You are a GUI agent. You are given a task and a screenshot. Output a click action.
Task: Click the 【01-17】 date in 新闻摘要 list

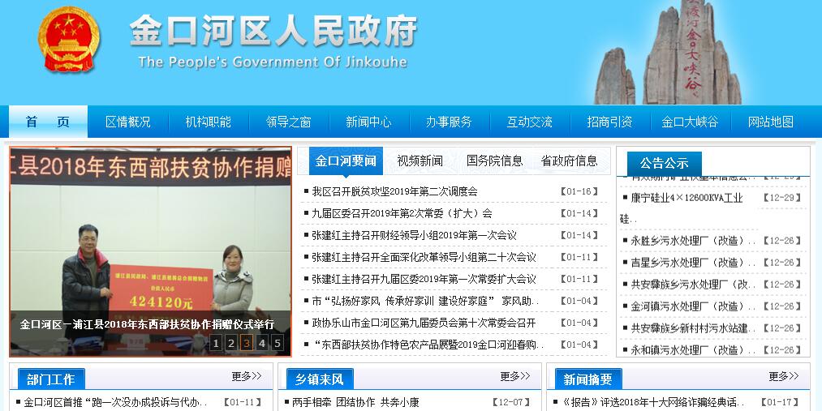[x=780, y=403]
